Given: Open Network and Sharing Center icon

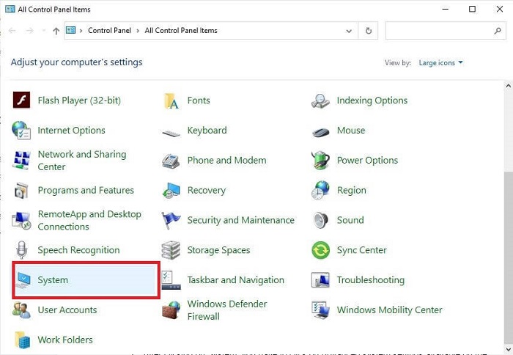Looking at the screenshot, I should pos(21,160).
